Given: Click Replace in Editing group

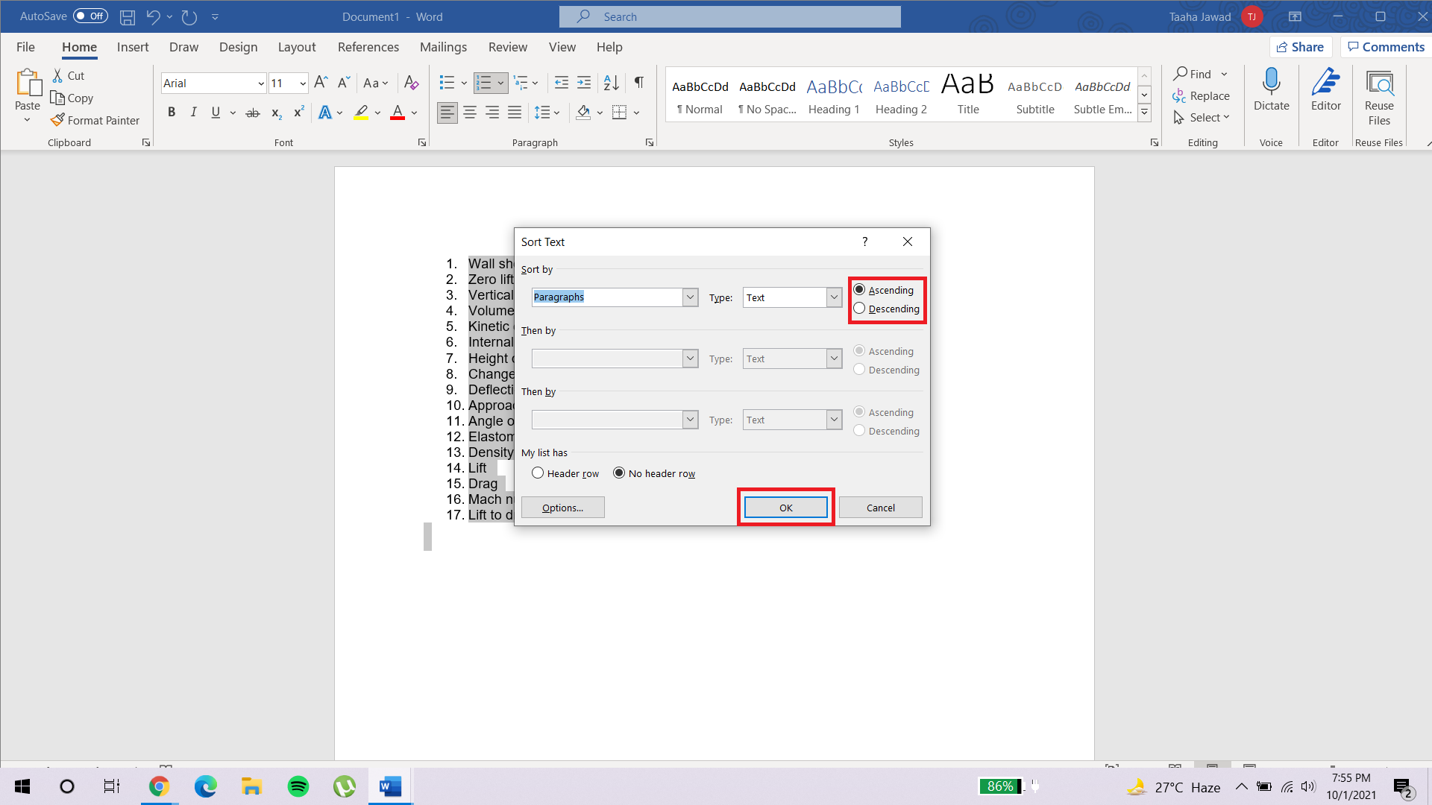Looking at the screenshot, I should point(1201,96).
